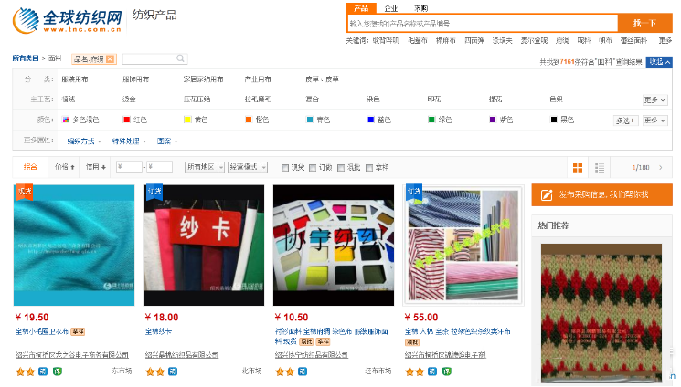Tick the 订货 checkbox
Screen dimensions: 681x387
point(313,167)
